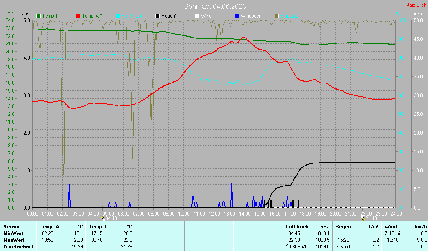
Task: Click the green Temp. I. legend swatch
Action: tap(38, 16)
